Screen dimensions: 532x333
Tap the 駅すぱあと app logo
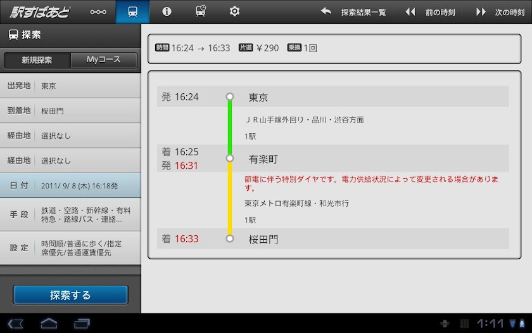(40, 12)
